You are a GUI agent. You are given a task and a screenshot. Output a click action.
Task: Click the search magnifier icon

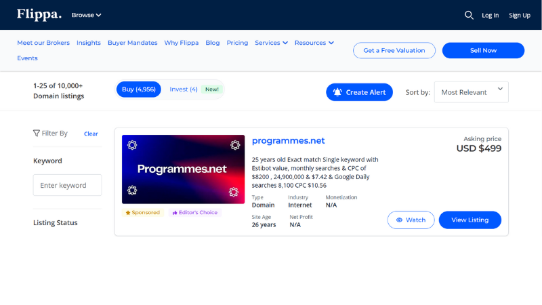coord(469,15)
